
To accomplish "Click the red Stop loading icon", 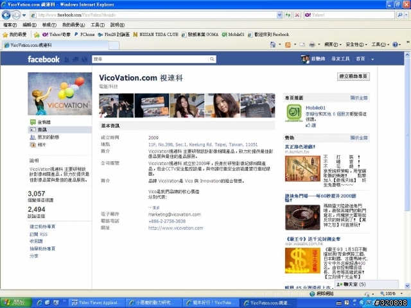I will point(297,15).
